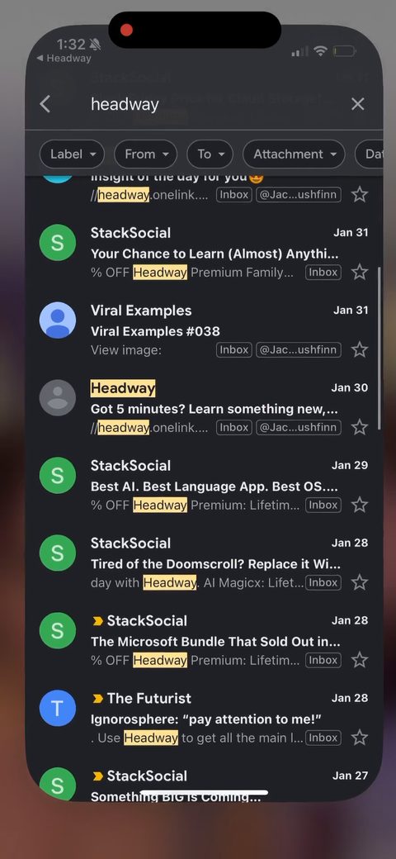Star the Ignorosphere email from The Futurist
Image resolution: width=396 pixels, height=859 pixels.
(x=360, y=738)
